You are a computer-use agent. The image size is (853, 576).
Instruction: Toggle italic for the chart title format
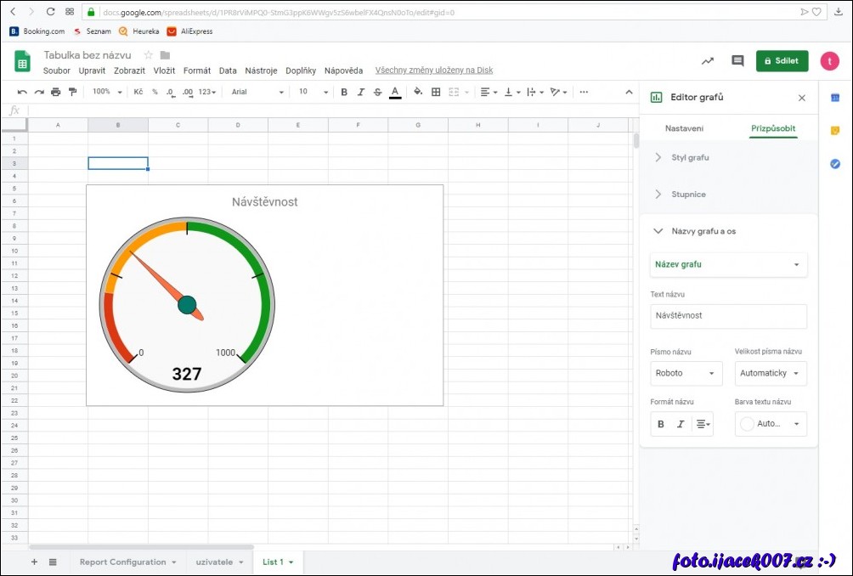[680, 424]
